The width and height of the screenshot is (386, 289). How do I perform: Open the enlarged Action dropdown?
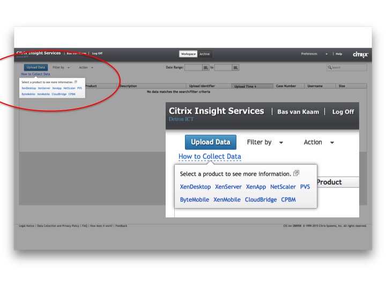pos(319,142)
